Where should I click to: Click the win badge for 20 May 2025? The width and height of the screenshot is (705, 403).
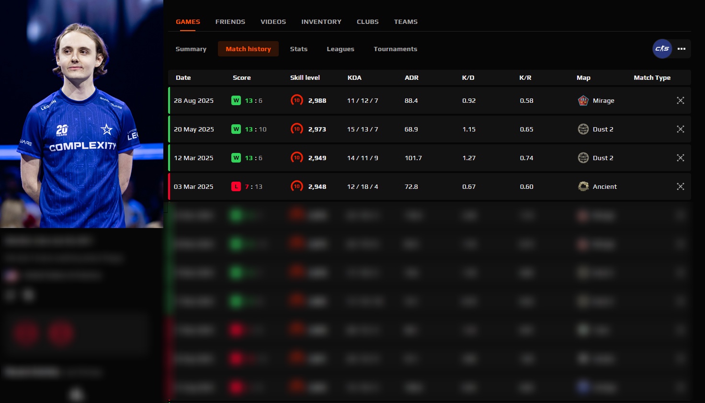pos(236,129)
